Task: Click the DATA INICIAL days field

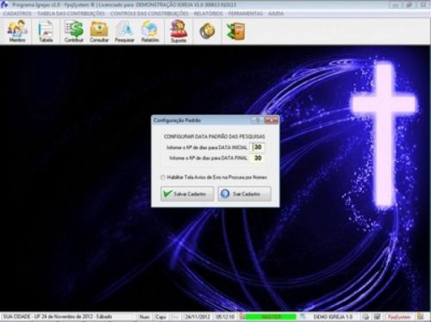Action: point(258,147)
